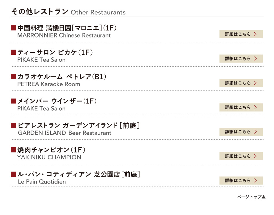Open details for YAKINIKU CHAMPION
This screenshot has width=274, height=215.
[241, 156]
